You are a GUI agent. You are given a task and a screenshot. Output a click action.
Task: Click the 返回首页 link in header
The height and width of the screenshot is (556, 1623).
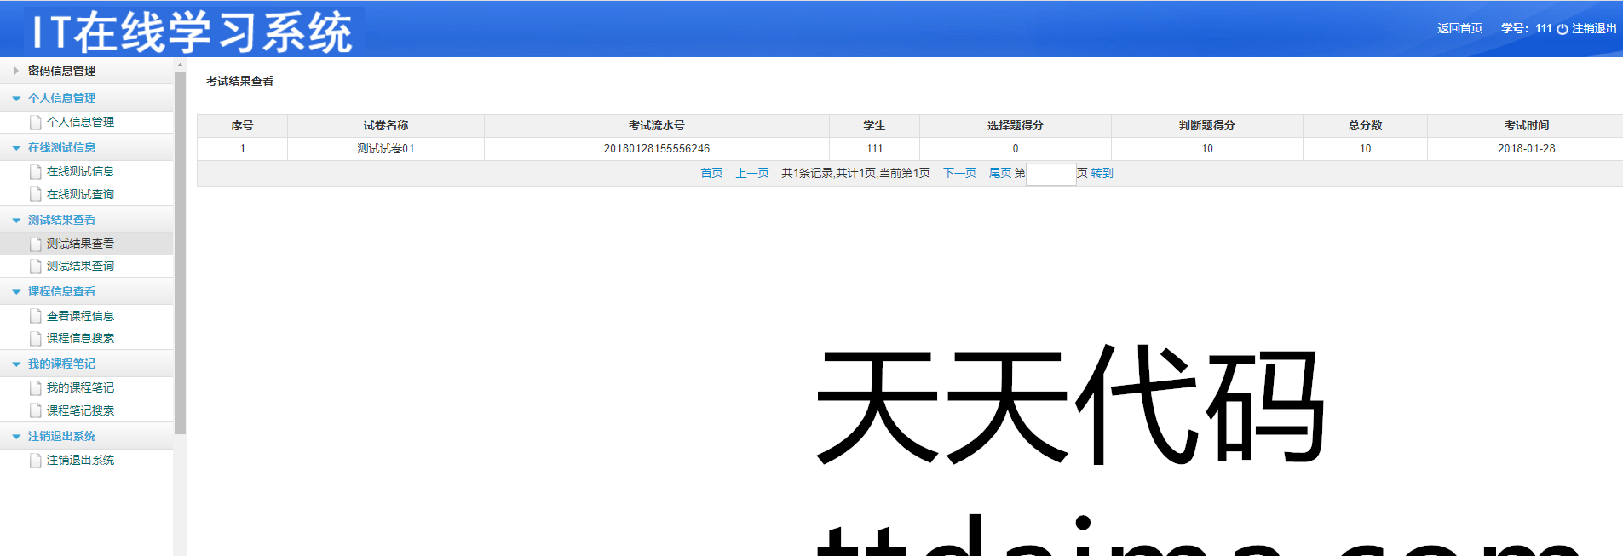click(1459, 28)
